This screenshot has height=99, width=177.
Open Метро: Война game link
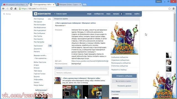[x=38, y=85]
